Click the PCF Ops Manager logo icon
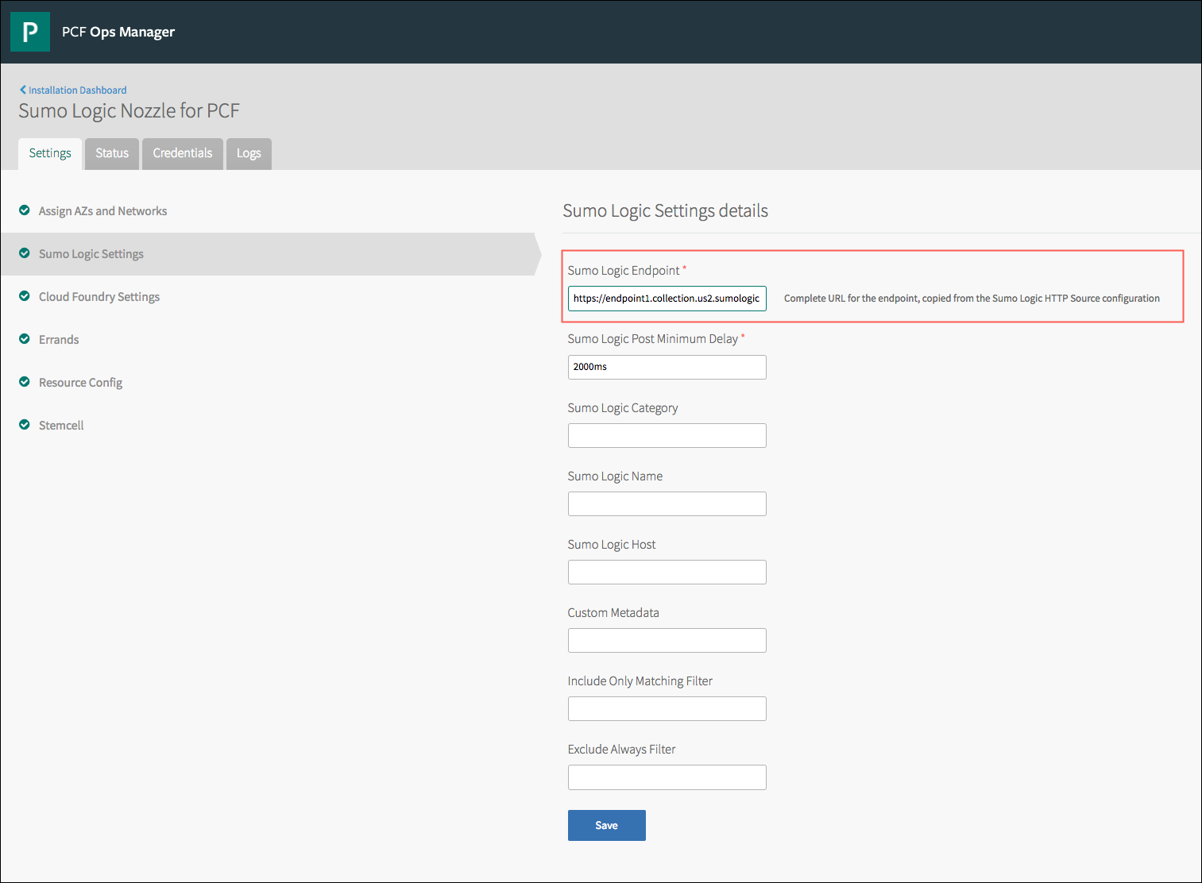Image resolution: width=1202 pixels, height=883 pixels. [x=30, y=32]
